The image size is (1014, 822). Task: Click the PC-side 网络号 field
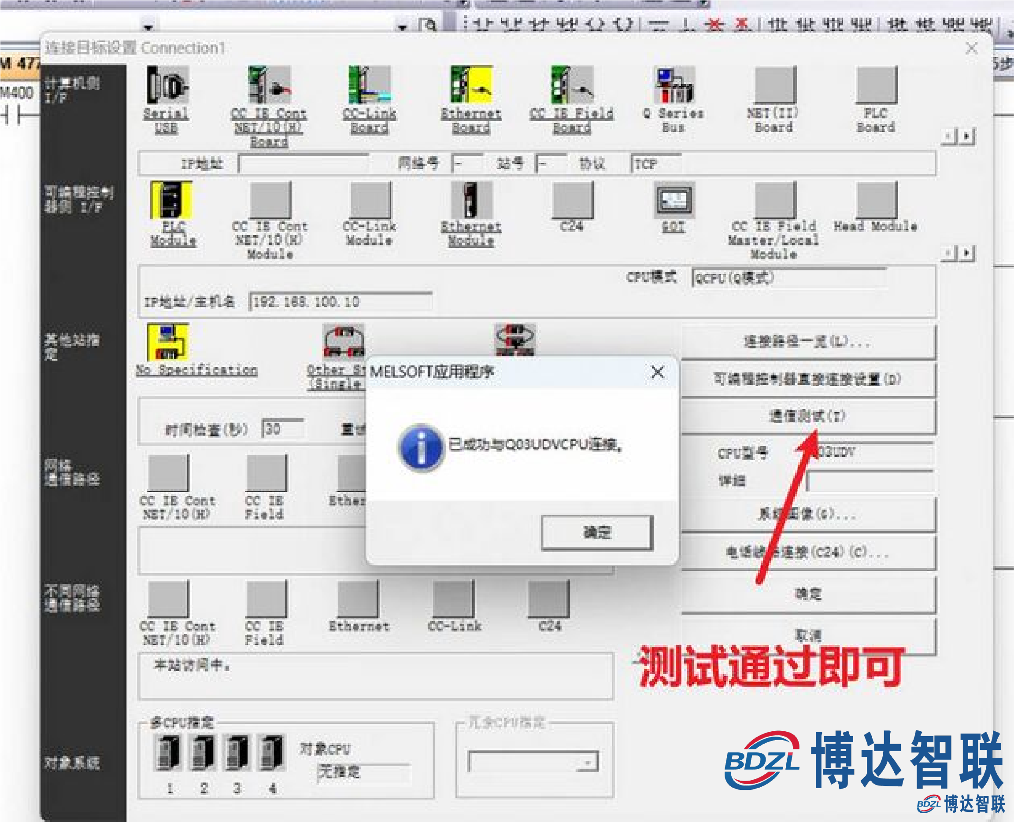[467, 164]
